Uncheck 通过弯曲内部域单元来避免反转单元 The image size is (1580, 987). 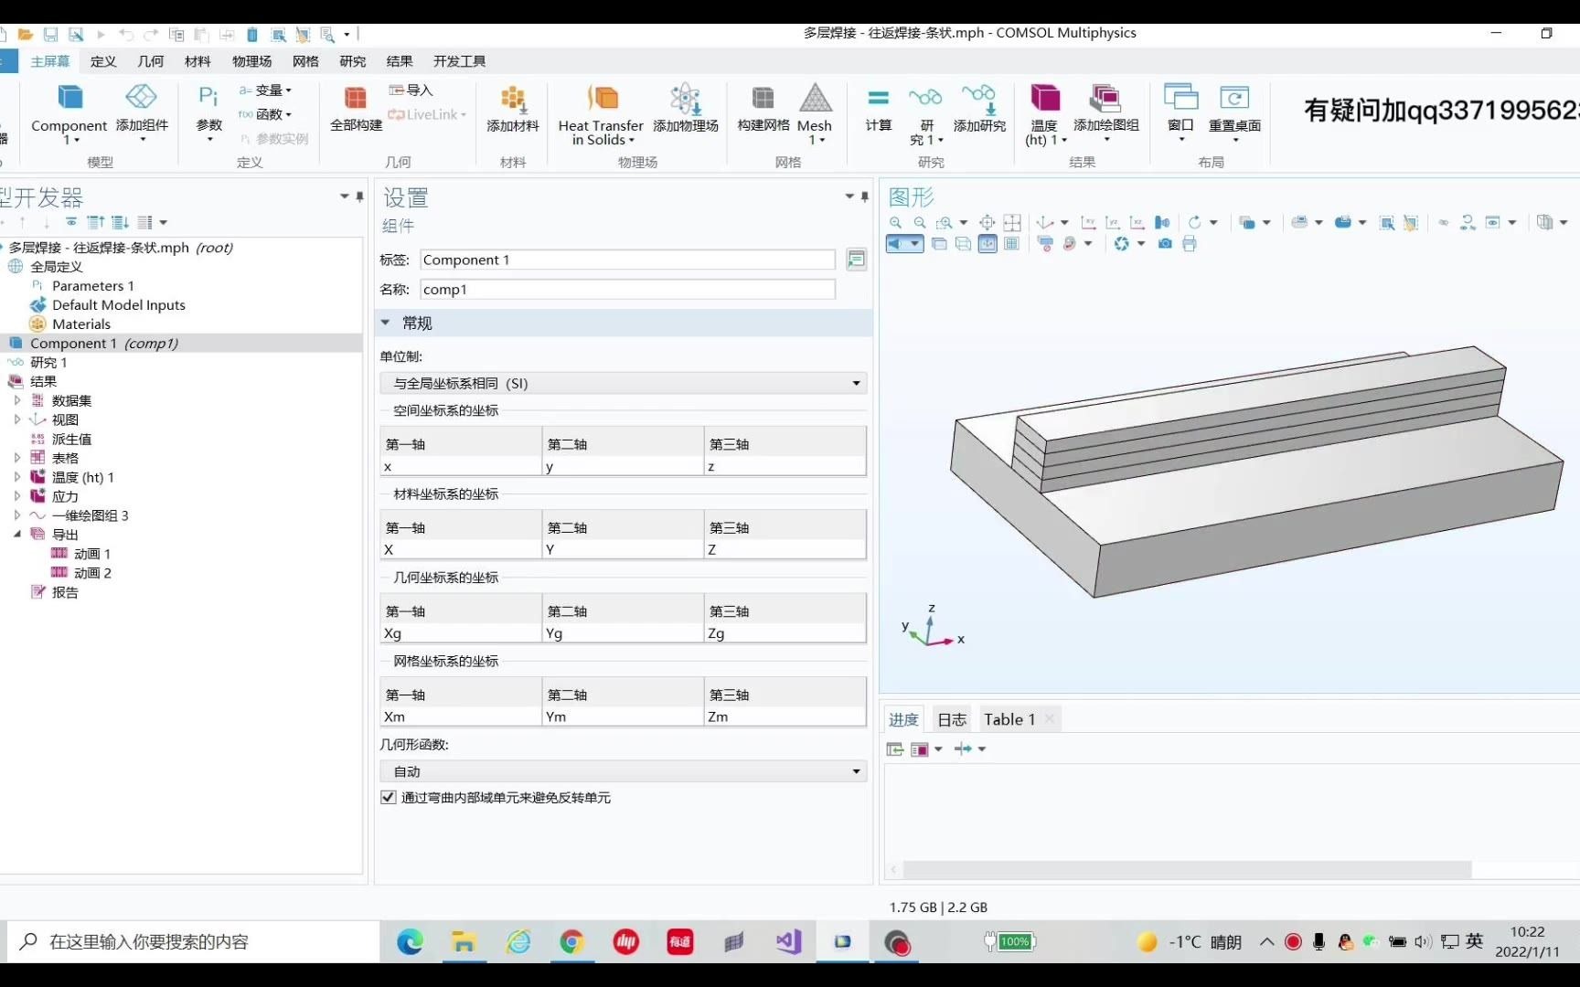click(x=388, y=797)
